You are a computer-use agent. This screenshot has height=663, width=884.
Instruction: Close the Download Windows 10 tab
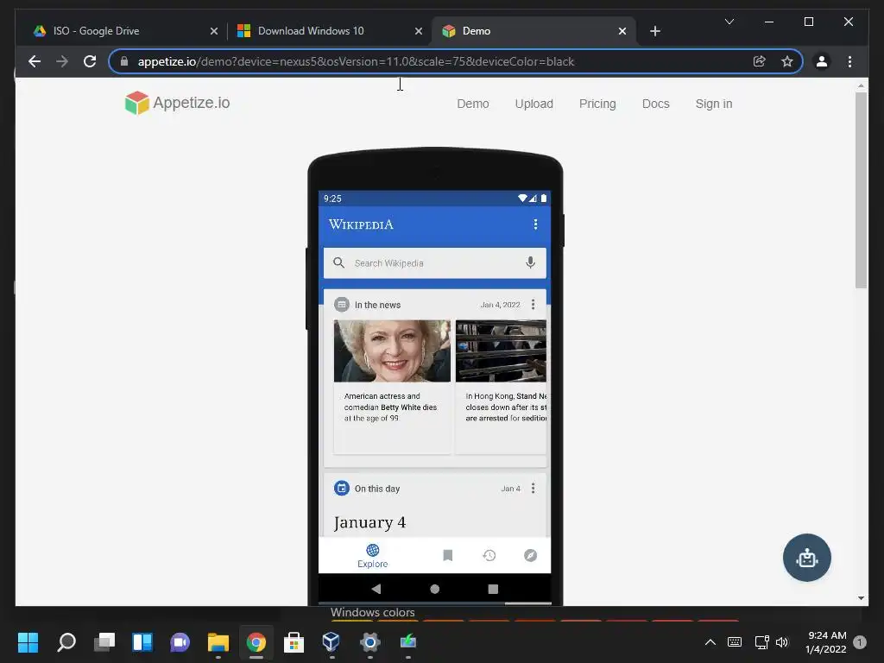(419, 31)
